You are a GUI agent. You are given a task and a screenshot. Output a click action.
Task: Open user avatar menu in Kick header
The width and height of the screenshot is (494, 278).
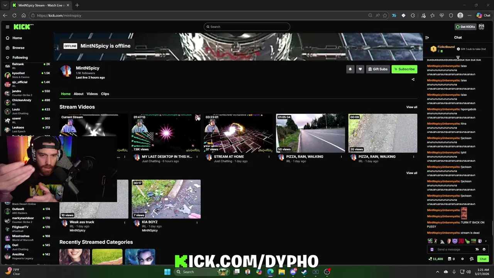tap(481, 27)
